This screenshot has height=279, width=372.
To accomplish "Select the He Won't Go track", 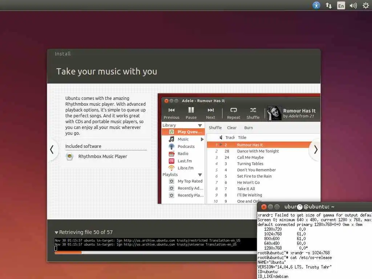I will pos(263,183).
